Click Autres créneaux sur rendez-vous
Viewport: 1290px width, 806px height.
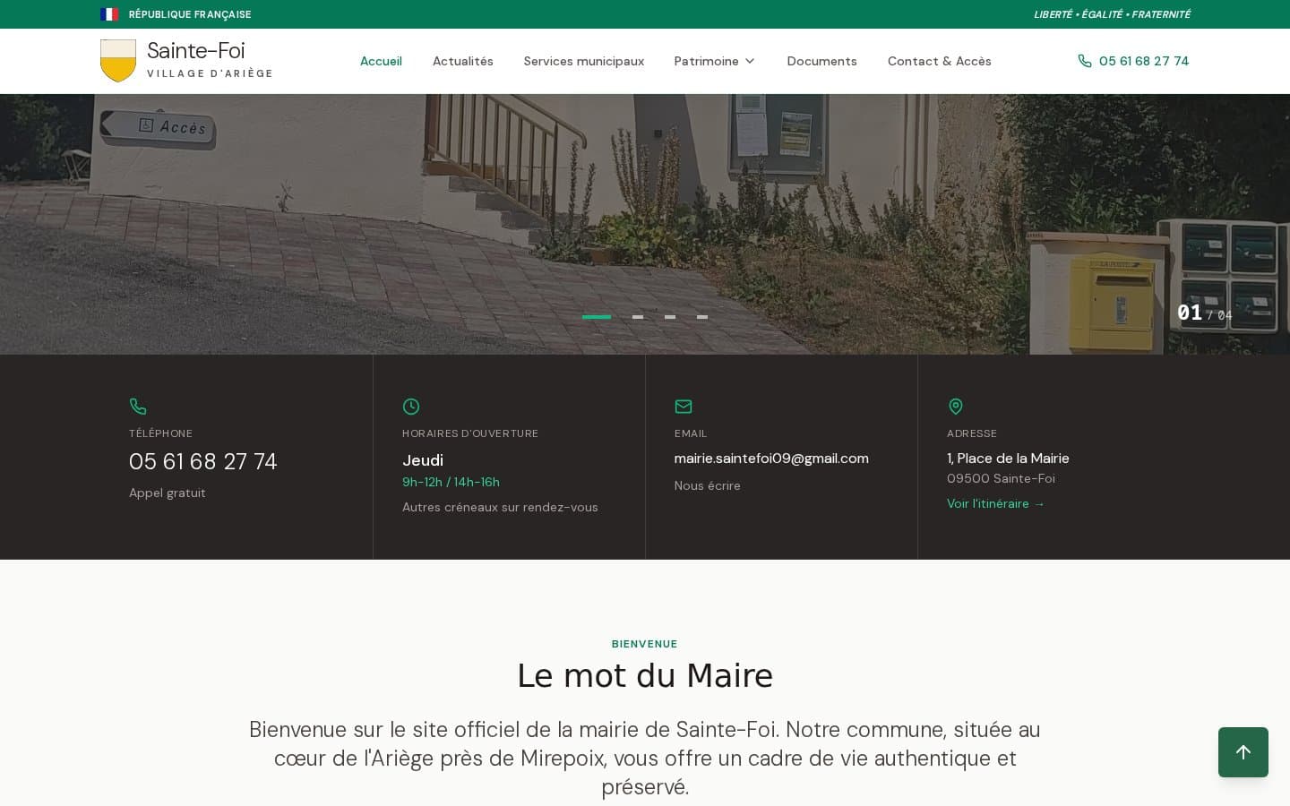click(x=500, y=507)
